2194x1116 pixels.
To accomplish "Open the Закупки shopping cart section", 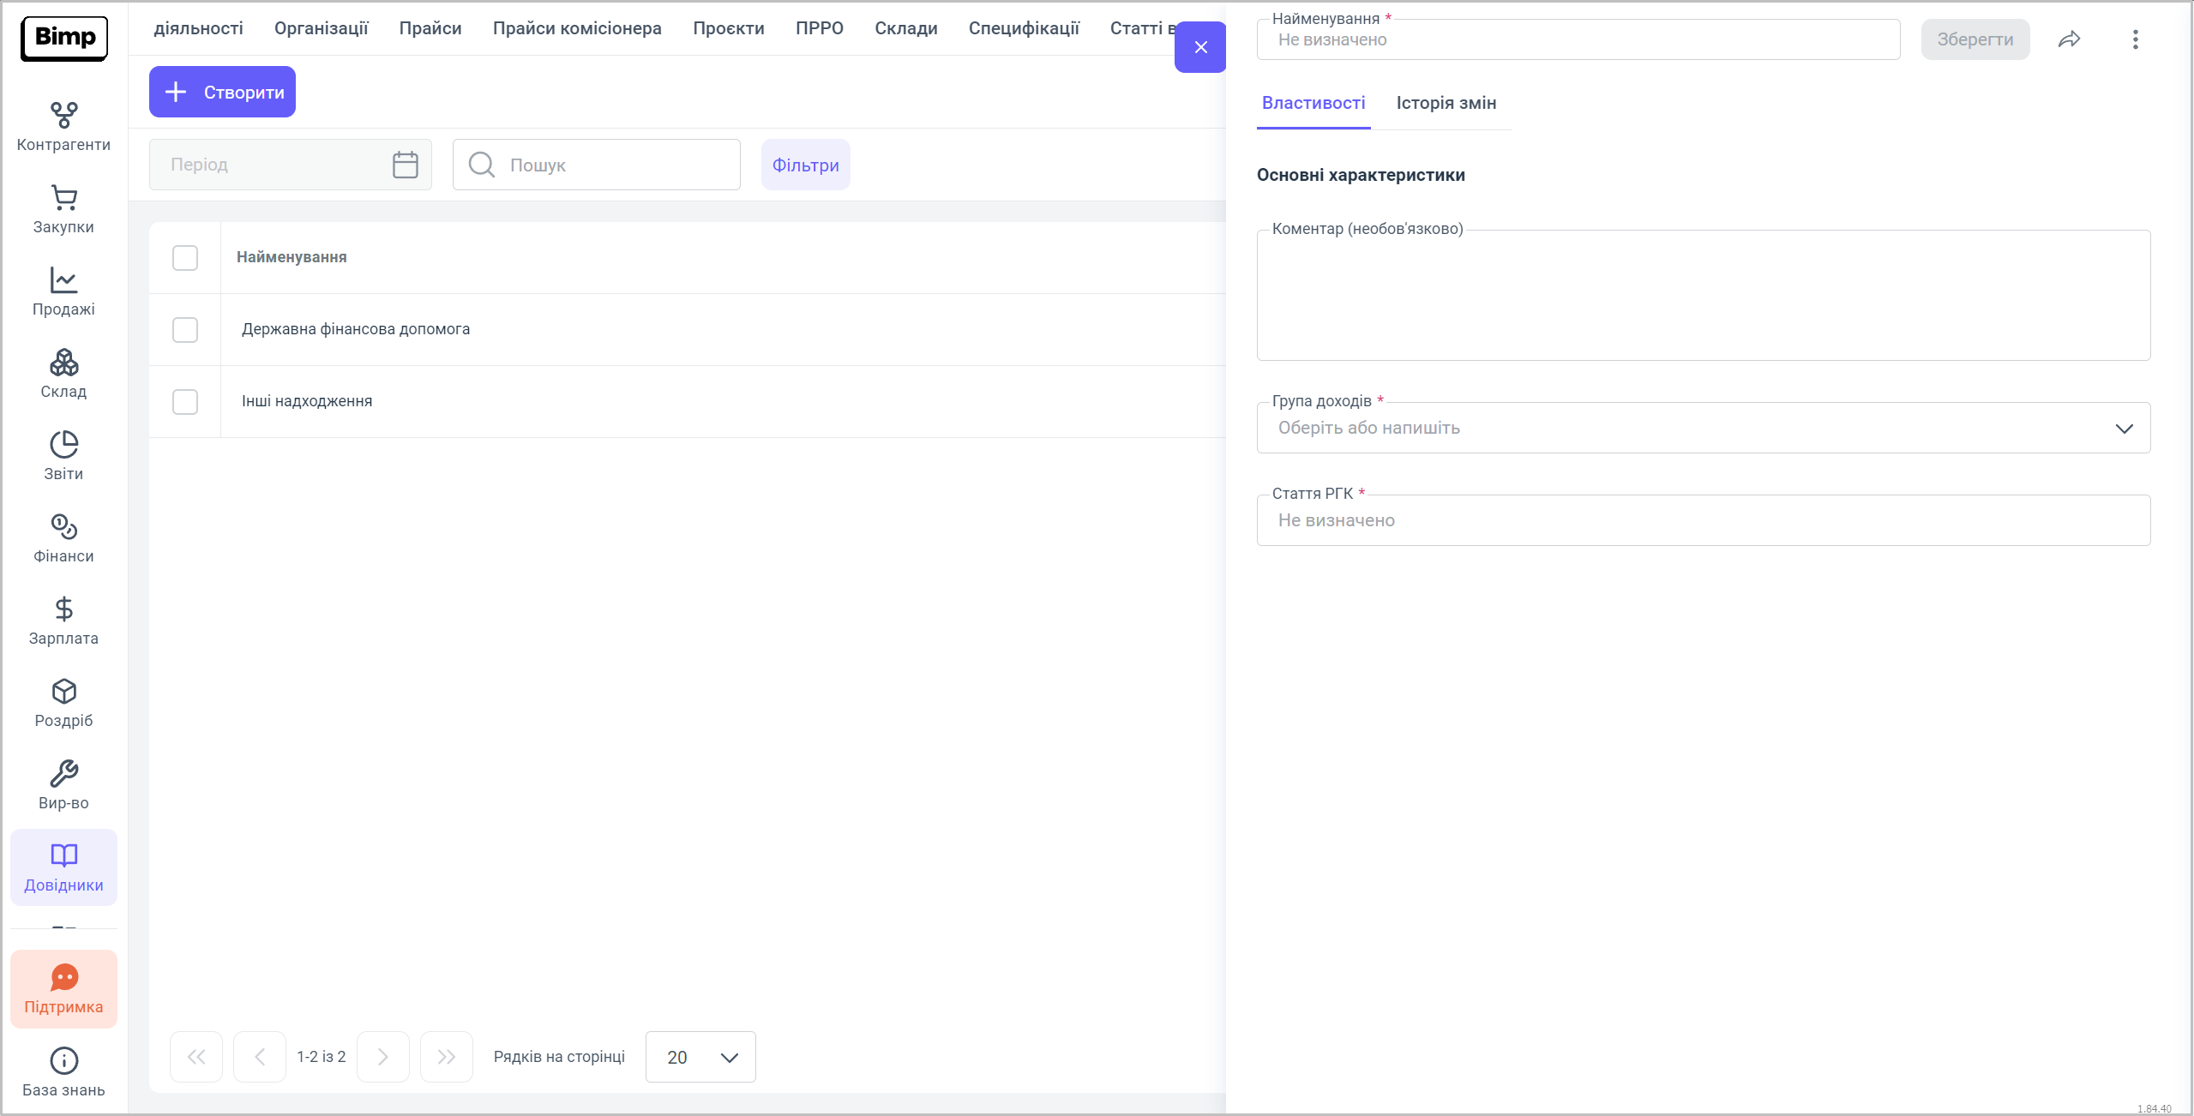I will 63,209.
